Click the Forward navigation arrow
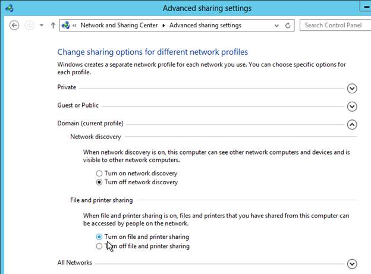 [x=30, y=26]
